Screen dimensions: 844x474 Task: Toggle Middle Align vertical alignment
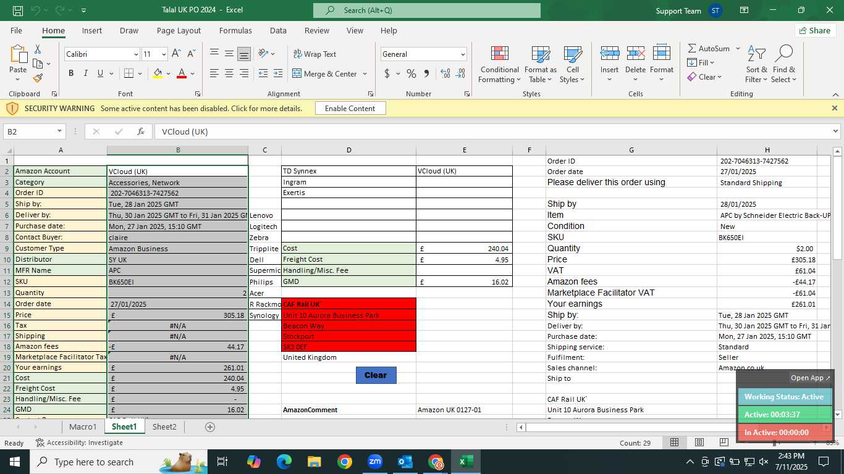pos(229,54)
